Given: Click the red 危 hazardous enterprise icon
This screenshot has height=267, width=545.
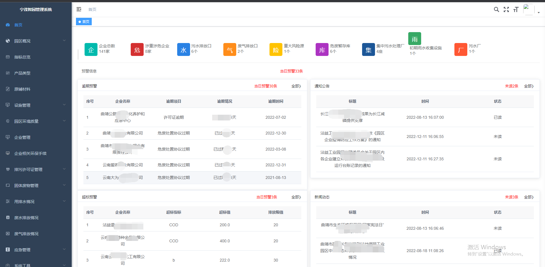Looking at the screenshot, I should click(137, 50).
